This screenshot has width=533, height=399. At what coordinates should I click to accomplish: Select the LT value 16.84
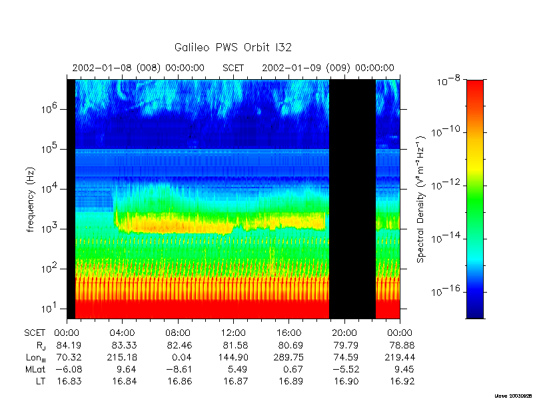[x=125, y=381]
